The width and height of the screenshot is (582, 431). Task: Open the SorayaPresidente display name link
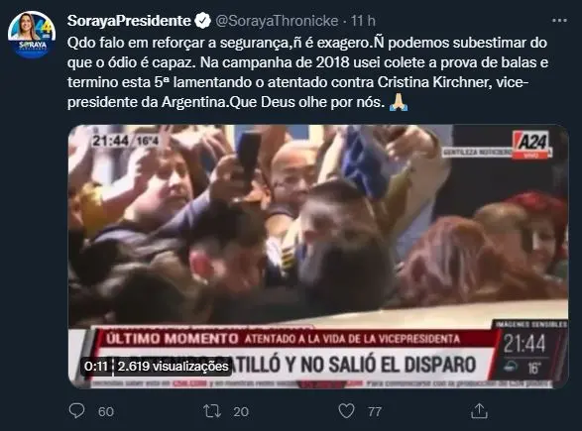point(129,21)
